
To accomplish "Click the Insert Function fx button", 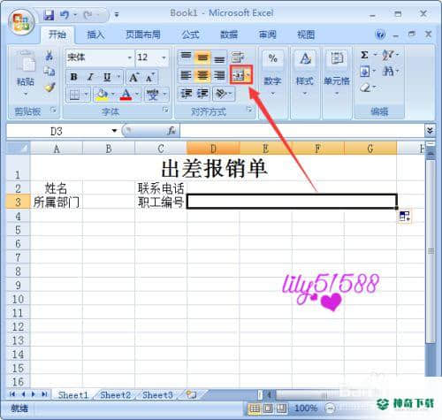I will coord(171,131).
